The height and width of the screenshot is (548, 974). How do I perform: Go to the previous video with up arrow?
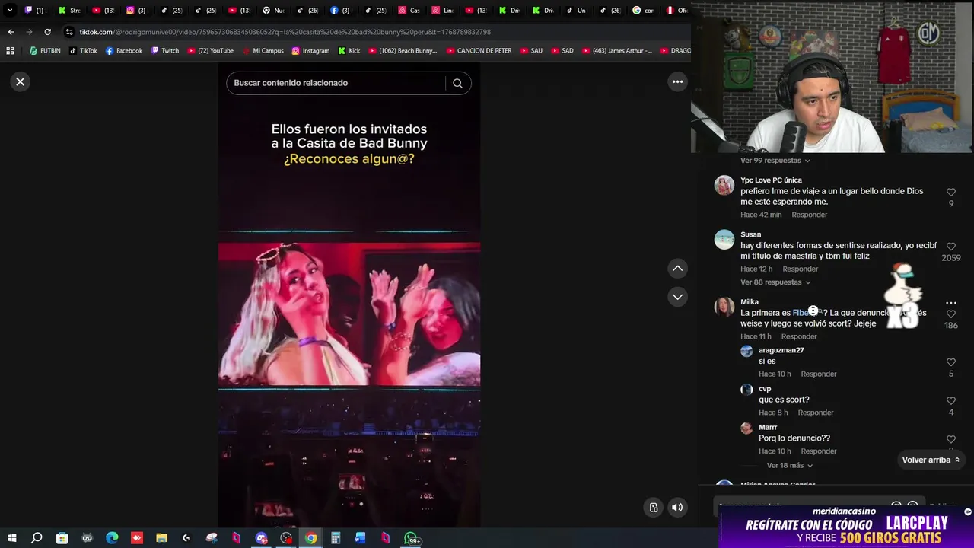[x=677, y=268]
